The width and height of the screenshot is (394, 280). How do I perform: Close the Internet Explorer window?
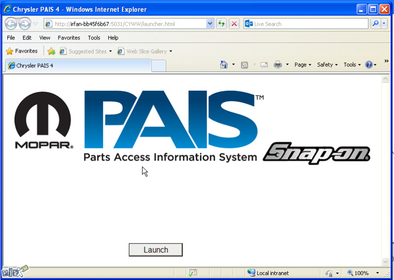pos(384,9)
